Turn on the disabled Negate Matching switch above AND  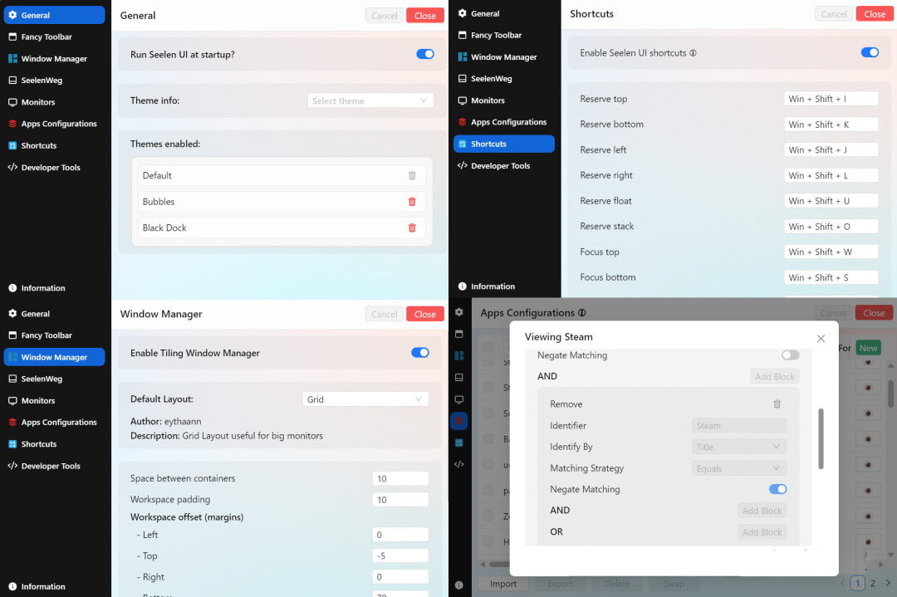[790, 355]
